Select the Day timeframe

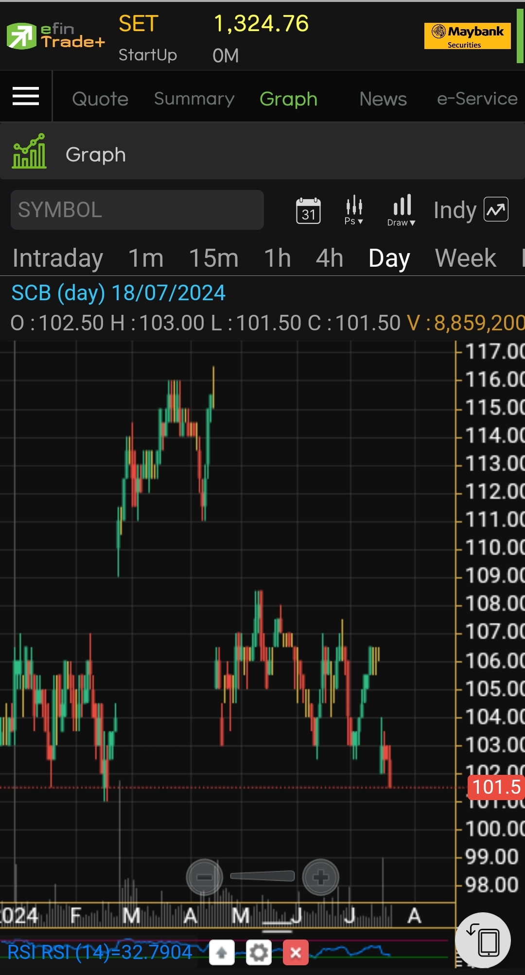(x=389, y=258)
